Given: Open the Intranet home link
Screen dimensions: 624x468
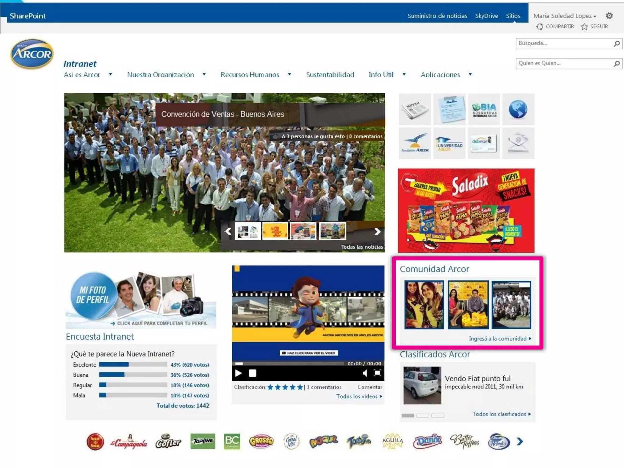Looking at the screenshot, I should (80, 64).
